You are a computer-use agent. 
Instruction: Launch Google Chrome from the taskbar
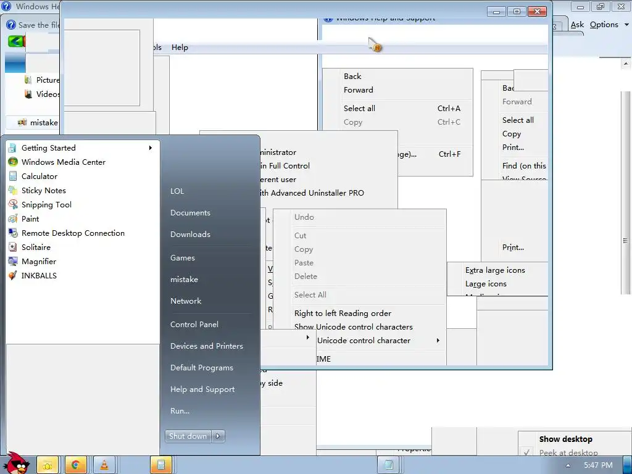tap(75, 465)
